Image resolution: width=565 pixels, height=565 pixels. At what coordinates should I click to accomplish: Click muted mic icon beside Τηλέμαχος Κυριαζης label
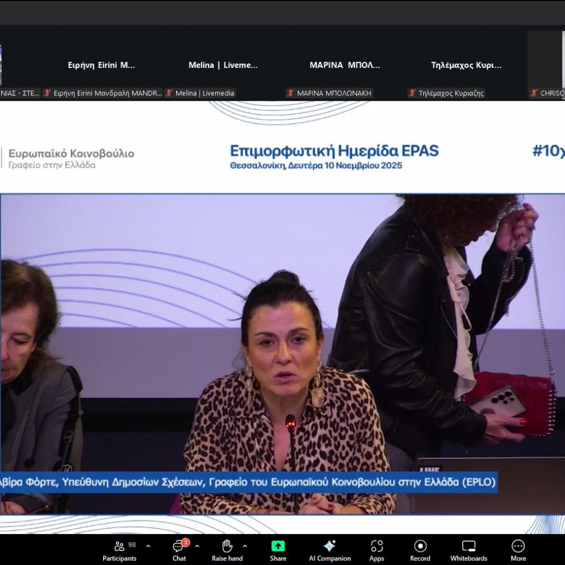click(413, 93)
